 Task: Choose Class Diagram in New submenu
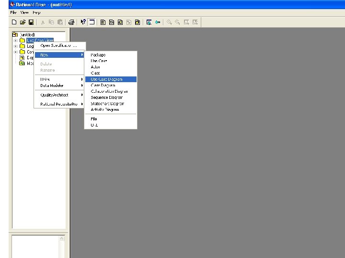(111, 86)
